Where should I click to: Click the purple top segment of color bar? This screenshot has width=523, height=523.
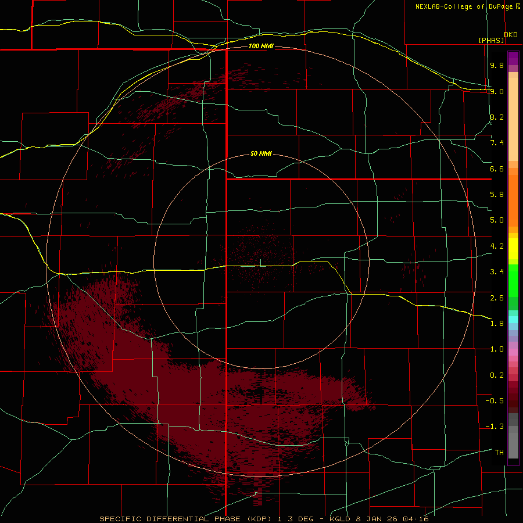pos(513,58)
